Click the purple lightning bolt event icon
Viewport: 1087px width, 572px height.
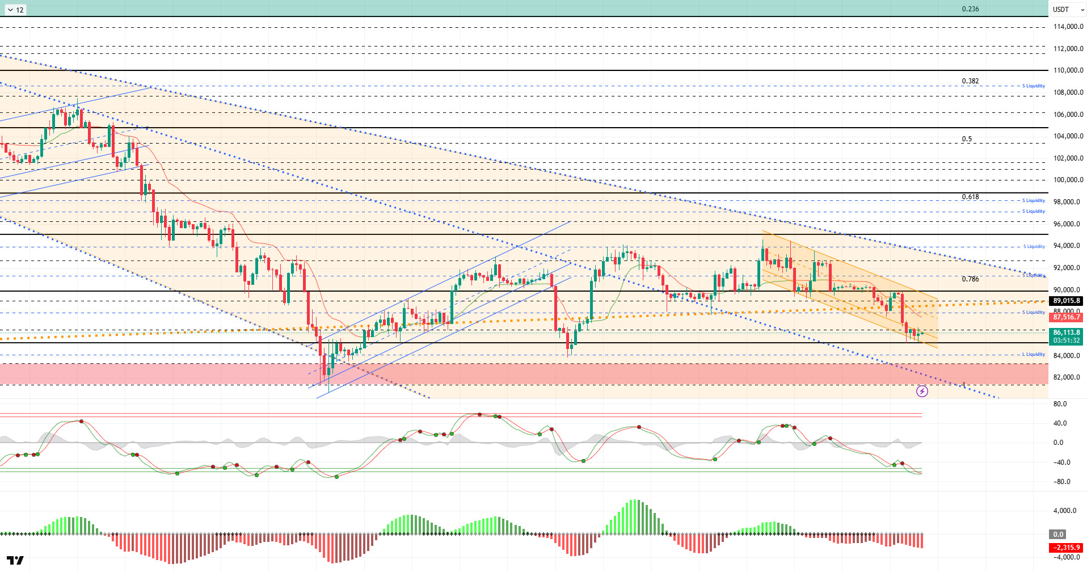[922, 391]
